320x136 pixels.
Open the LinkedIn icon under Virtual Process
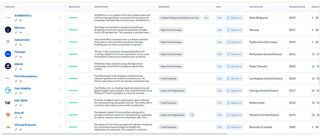pyautogui.click(x=21, y=130)
